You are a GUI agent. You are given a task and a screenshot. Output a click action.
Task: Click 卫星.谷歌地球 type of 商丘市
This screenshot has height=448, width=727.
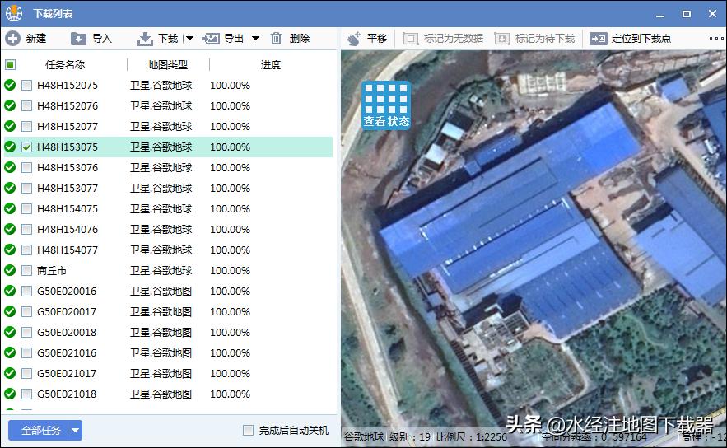(161, 270)
